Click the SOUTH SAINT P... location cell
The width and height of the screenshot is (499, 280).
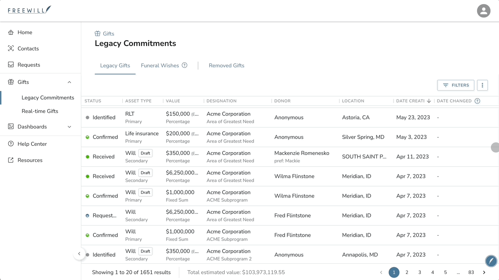(364, 157)
